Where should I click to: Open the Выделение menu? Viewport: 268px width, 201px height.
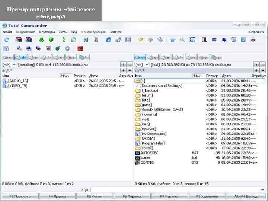(25, 32)
